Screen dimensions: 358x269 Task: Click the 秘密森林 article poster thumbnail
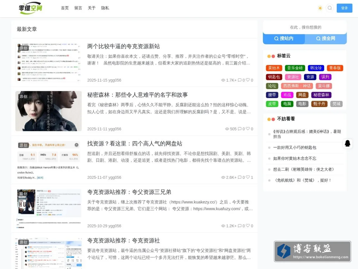[x=48, y=111]
